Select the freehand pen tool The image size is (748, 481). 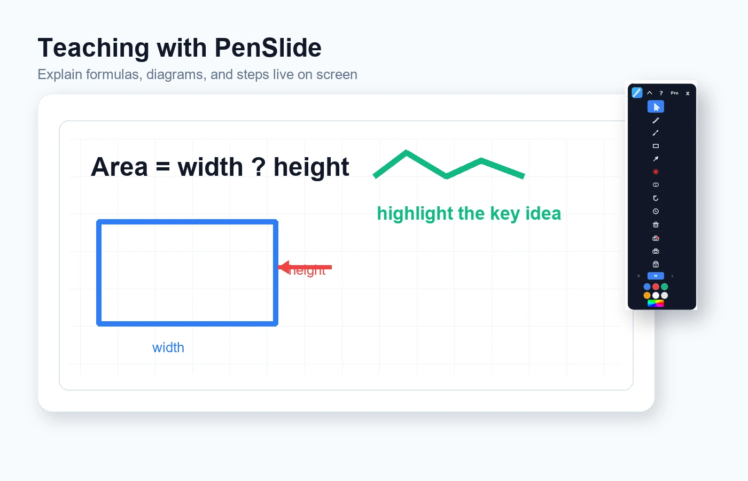click(x=656, y=120)
